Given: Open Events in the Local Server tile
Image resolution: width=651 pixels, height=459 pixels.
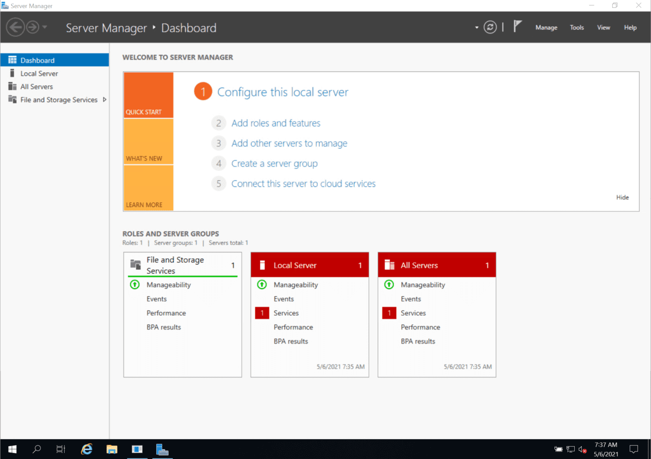Looking at the screenshot, I should click(284, 299).
